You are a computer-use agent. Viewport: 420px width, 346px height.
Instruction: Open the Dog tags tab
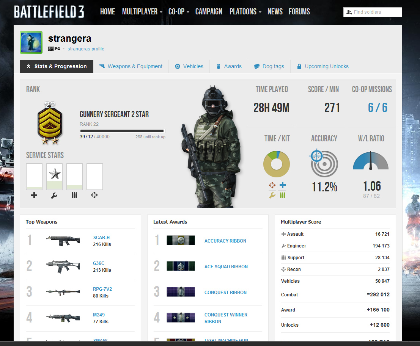269,66
